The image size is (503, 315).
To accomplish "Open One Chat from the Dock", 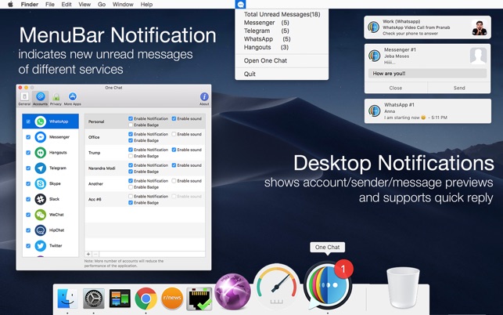I will [x=327, y=288].
